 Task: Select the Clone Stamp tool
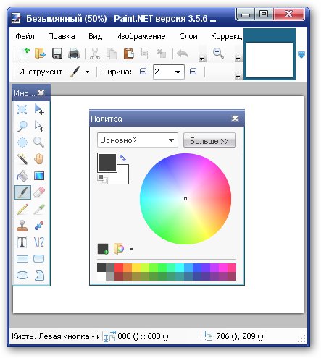tap(22, 226)
